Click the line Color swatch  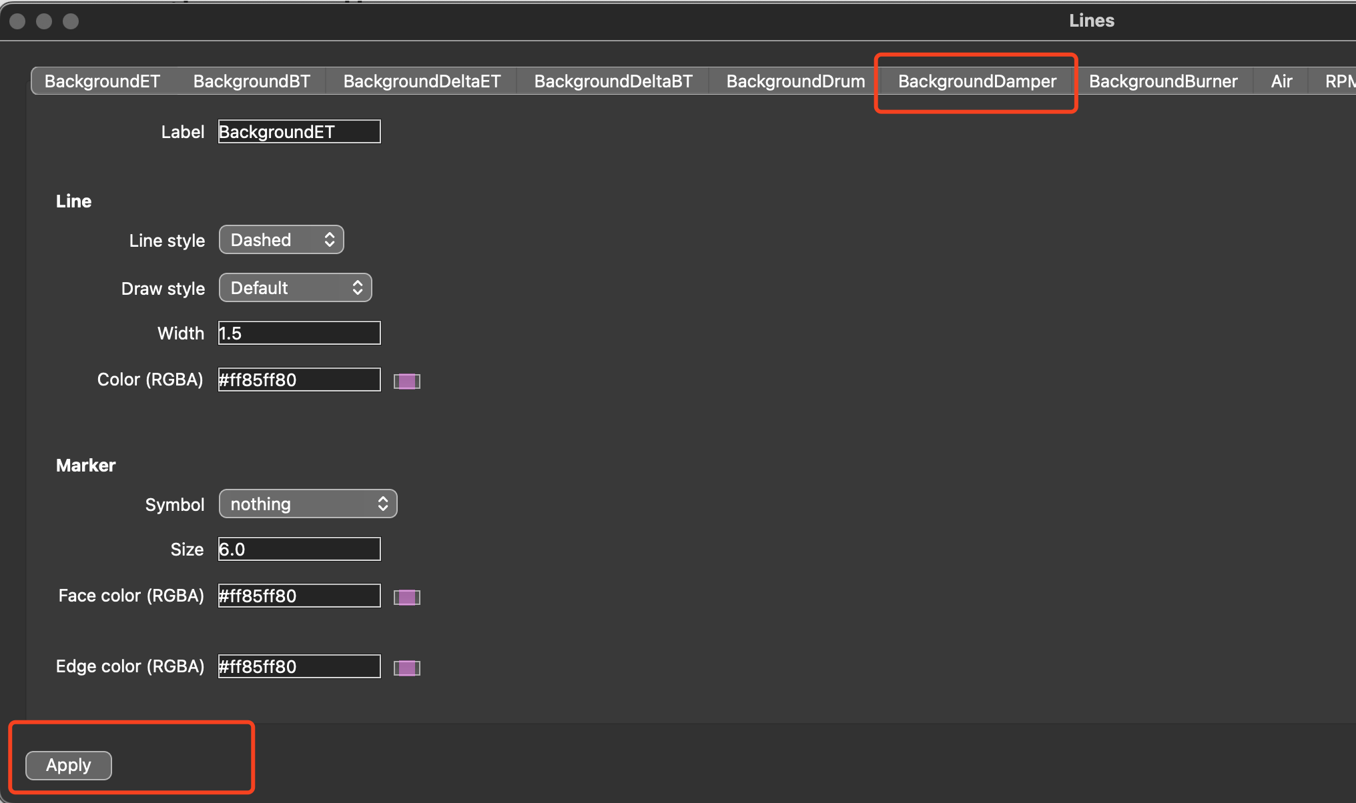tap(406, 381)
